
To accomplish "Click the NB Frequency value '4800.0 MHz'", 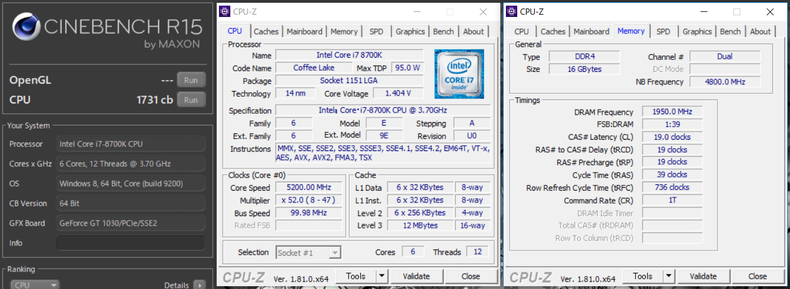I will pyautogui.click(x=725, y=82).
